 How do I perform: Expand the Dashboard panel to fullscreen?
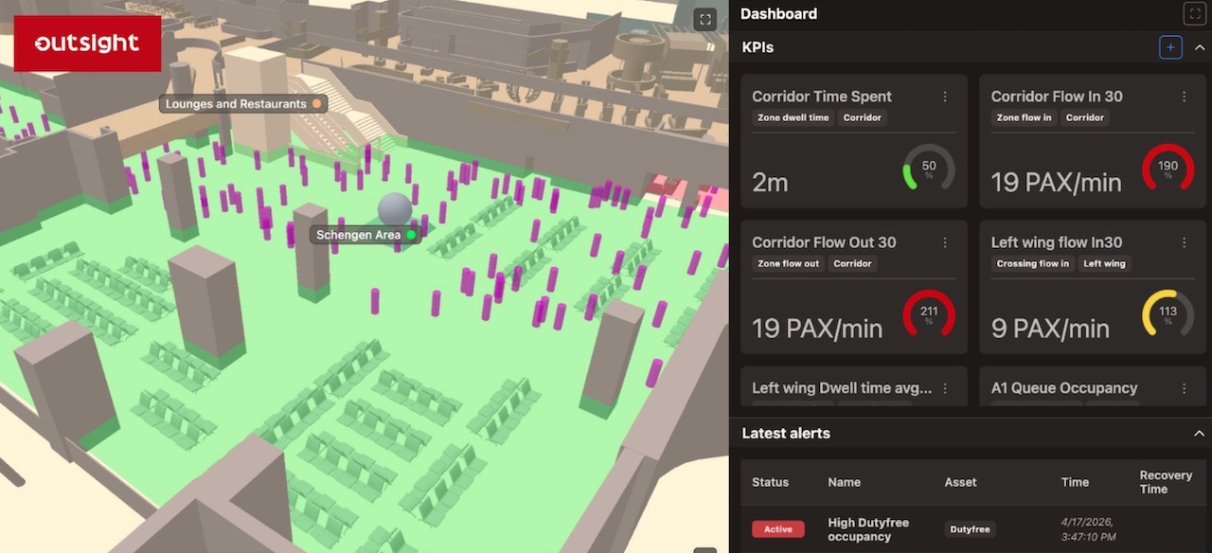coord(1193,14)
